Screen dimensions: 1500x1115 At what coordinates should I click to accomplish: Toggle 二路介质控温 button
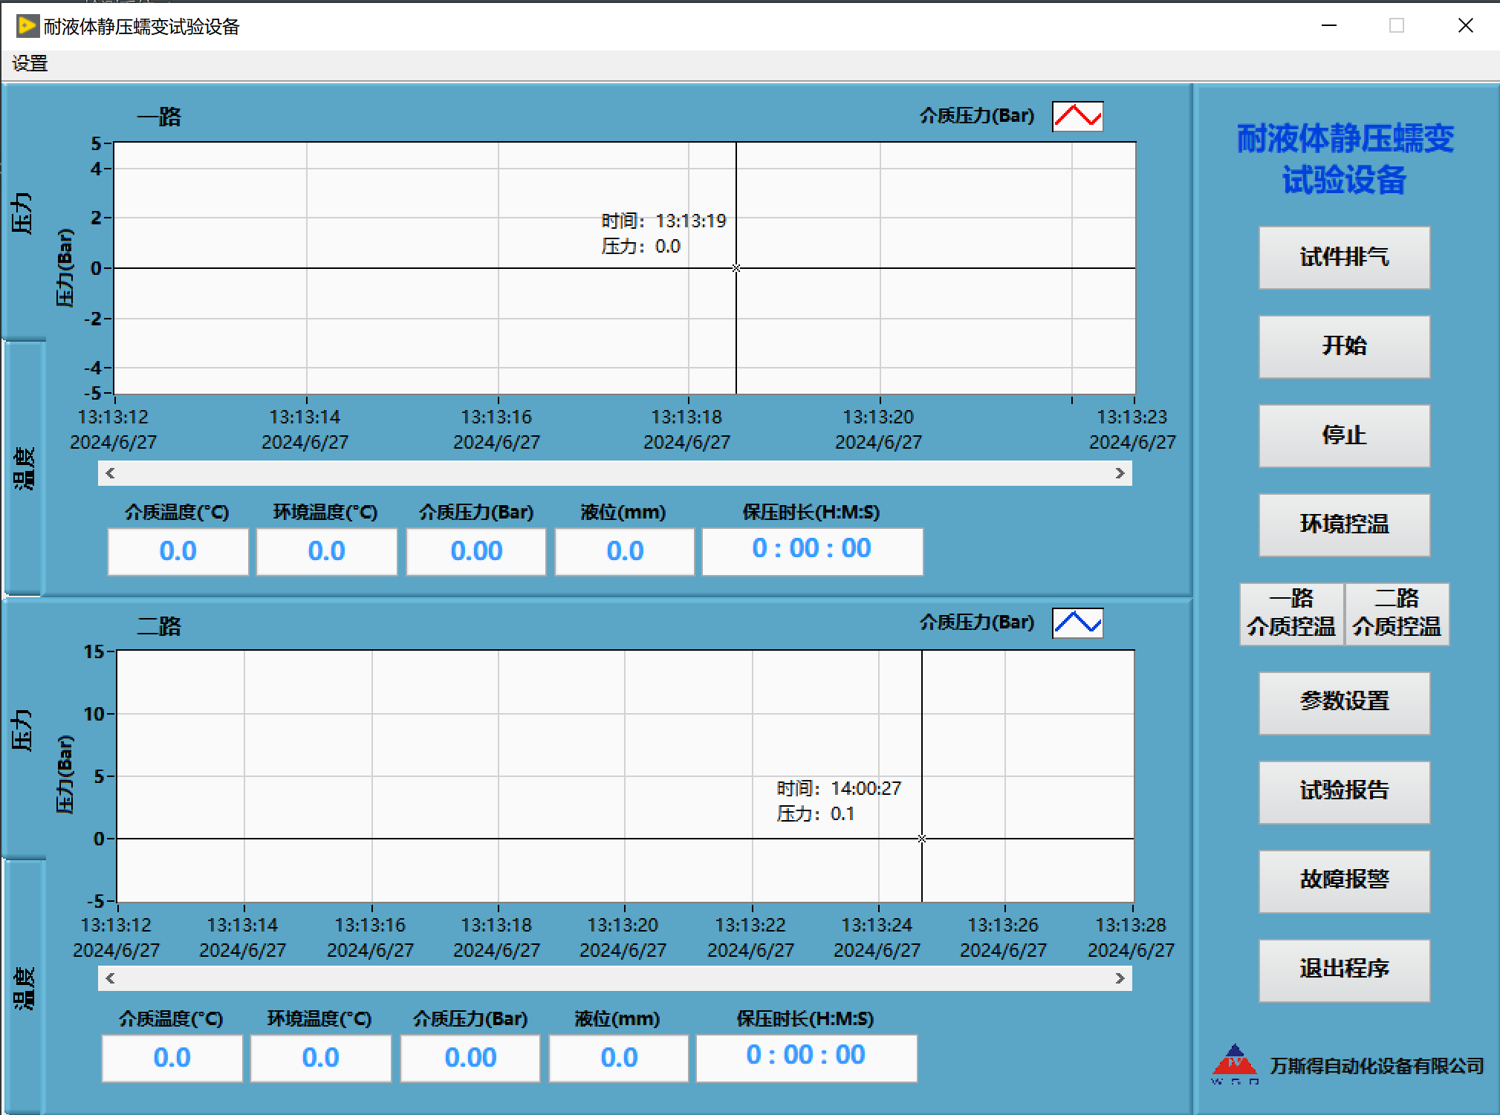[x=1397, y=614]
